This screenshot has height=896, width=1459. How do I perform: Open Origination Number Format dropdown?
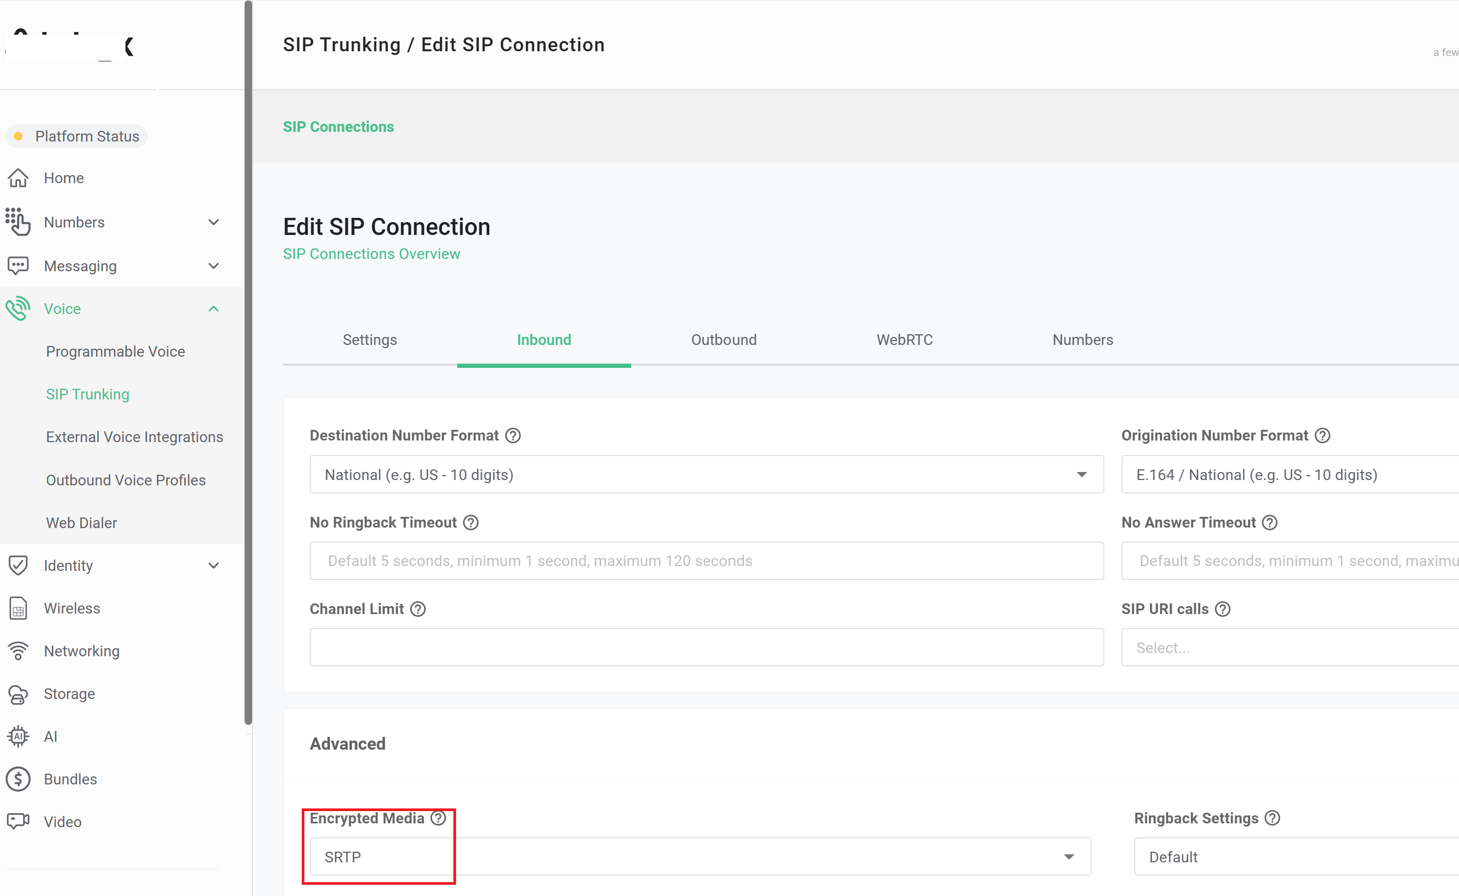[x=1290, y=475]
